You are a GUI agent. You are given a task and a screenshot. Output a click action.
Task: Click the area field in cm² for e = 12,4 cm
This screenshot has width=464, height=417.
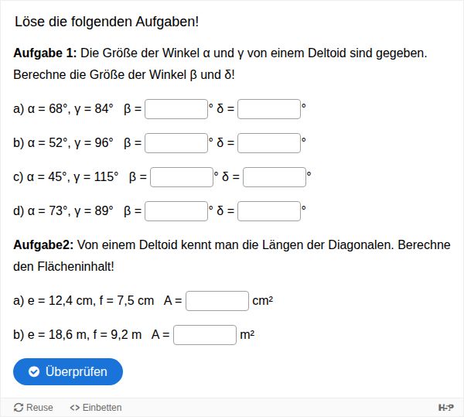coord(217,301)
